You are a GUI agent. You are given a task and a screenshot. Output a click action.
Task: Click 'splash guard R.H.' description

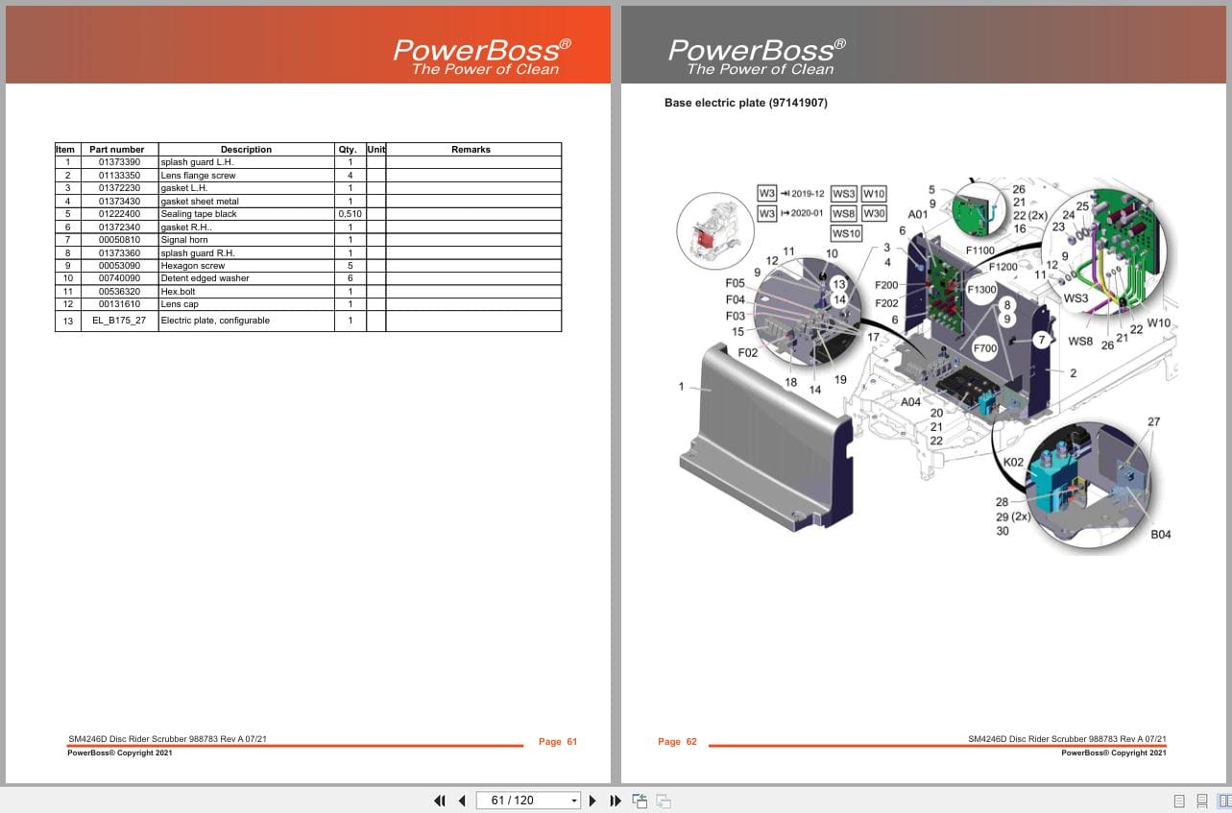click(198, 253)
